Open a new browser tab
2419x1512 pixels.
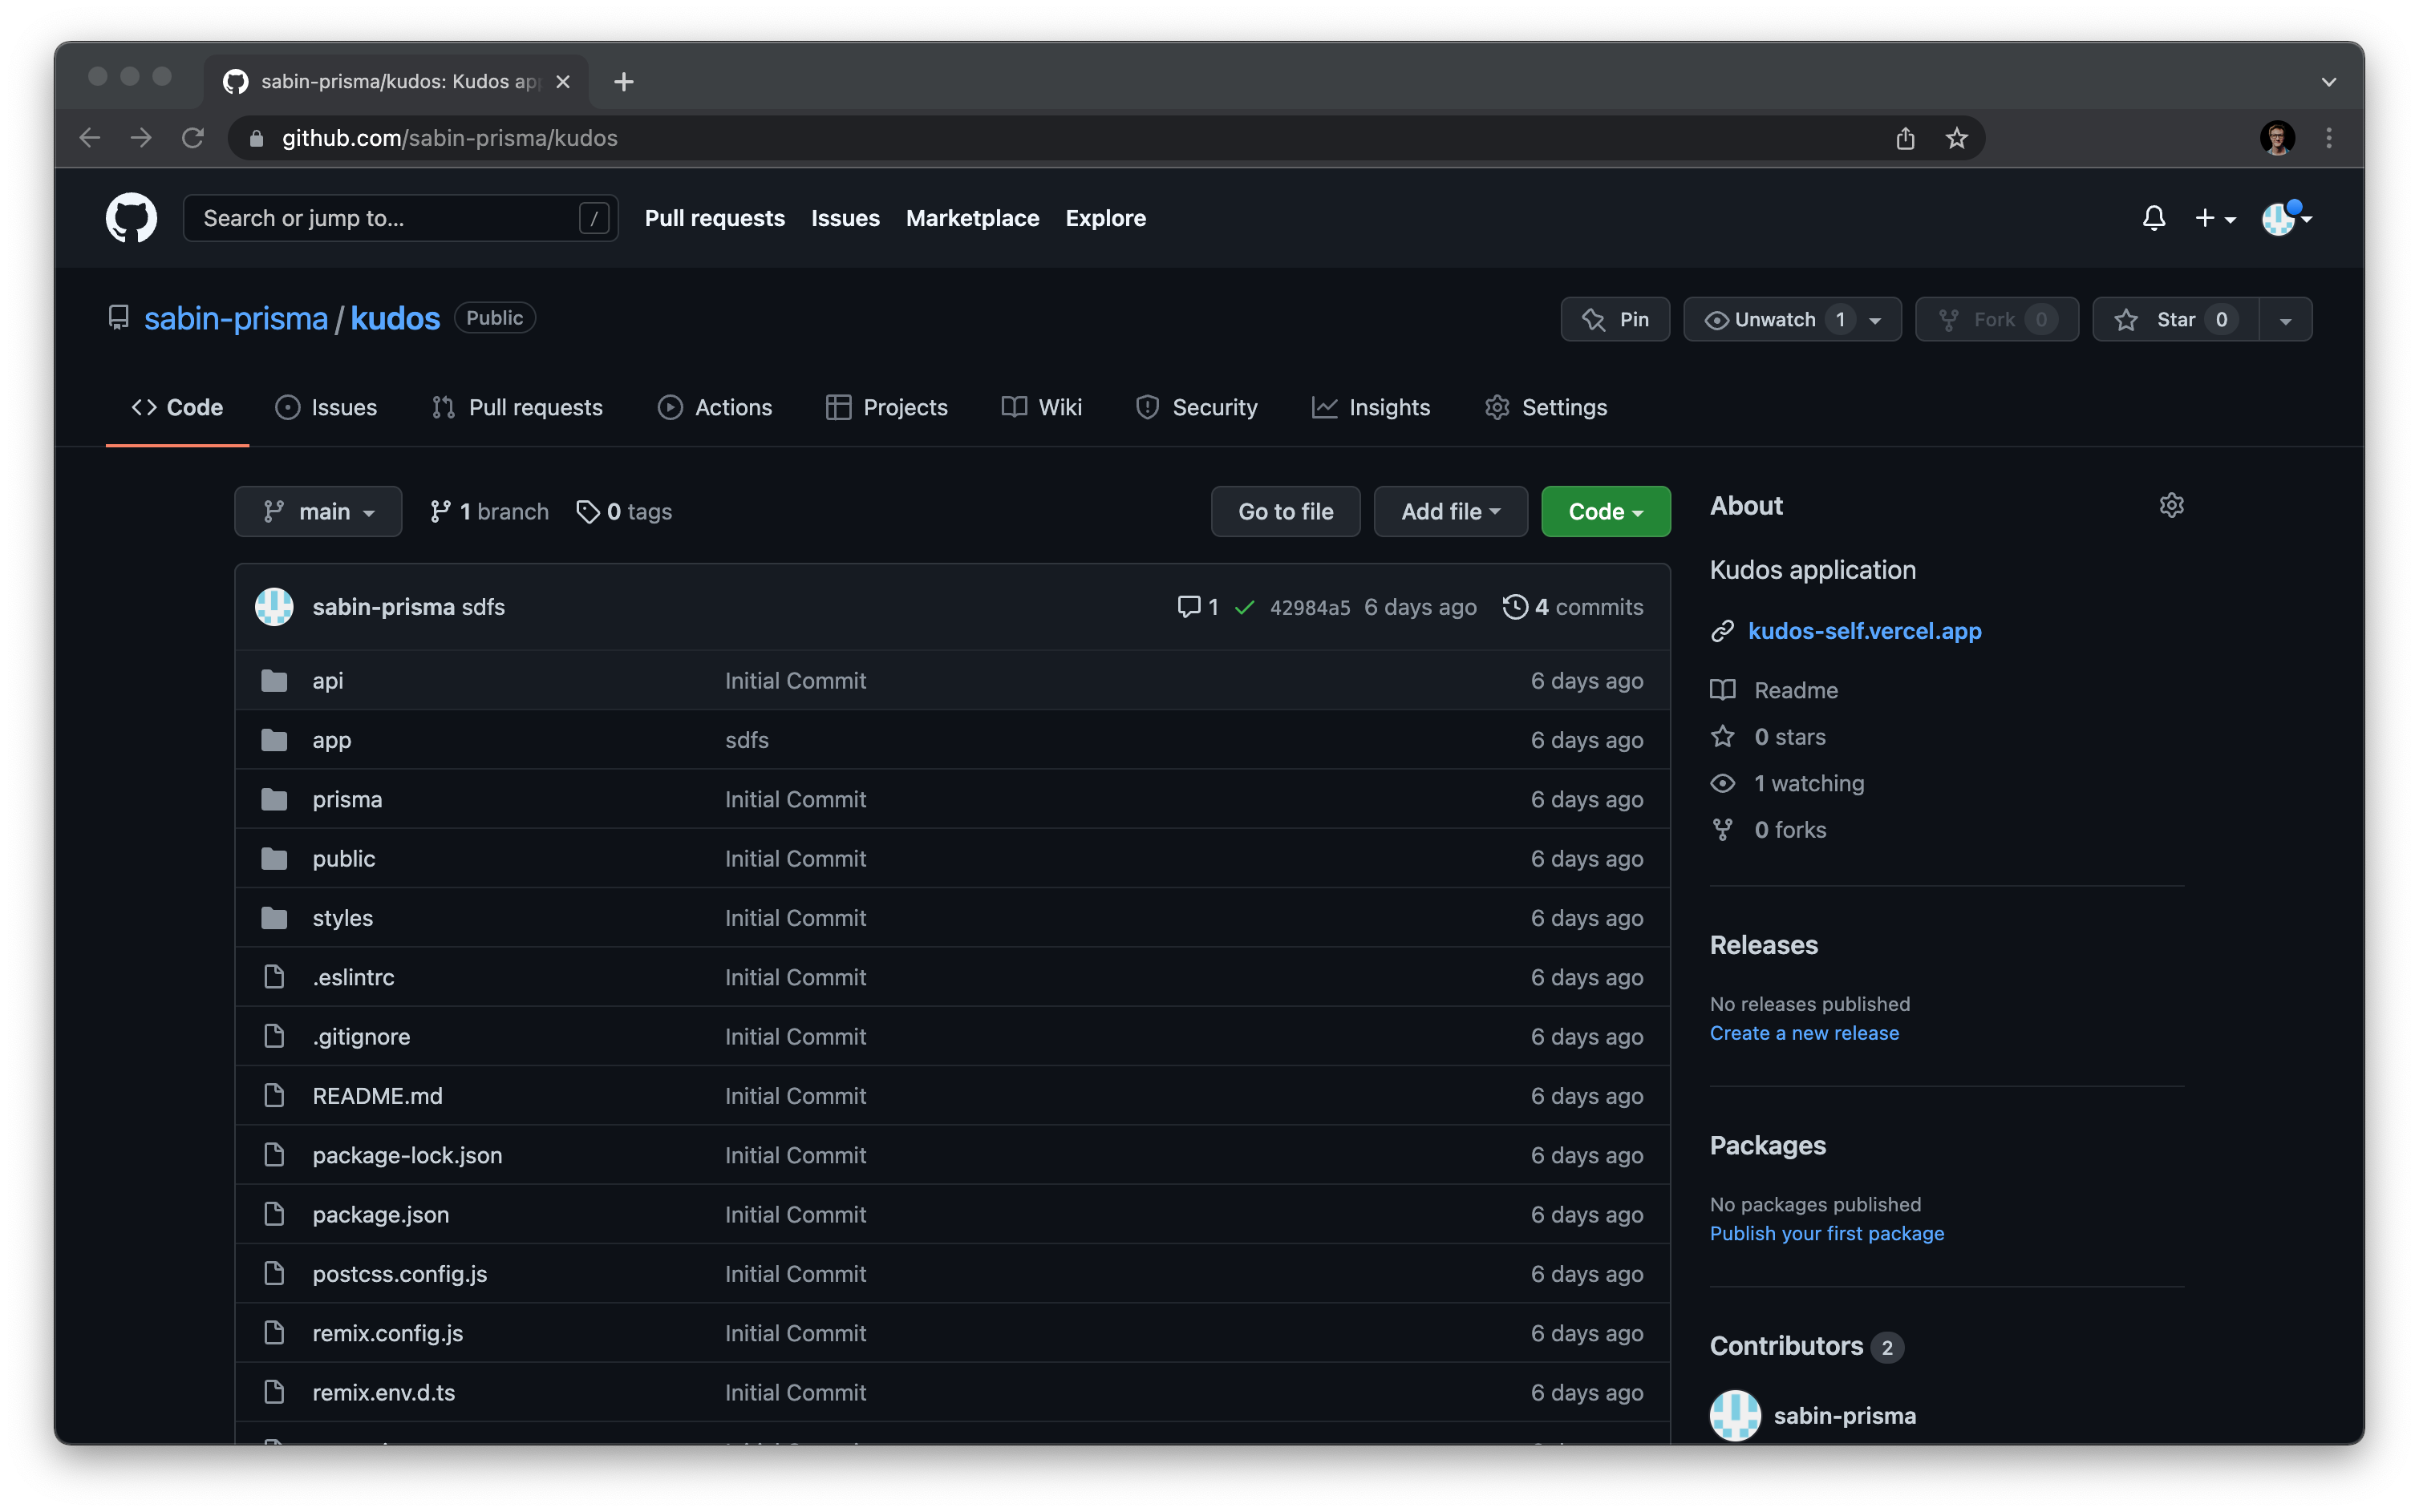[x=623, y=81]
